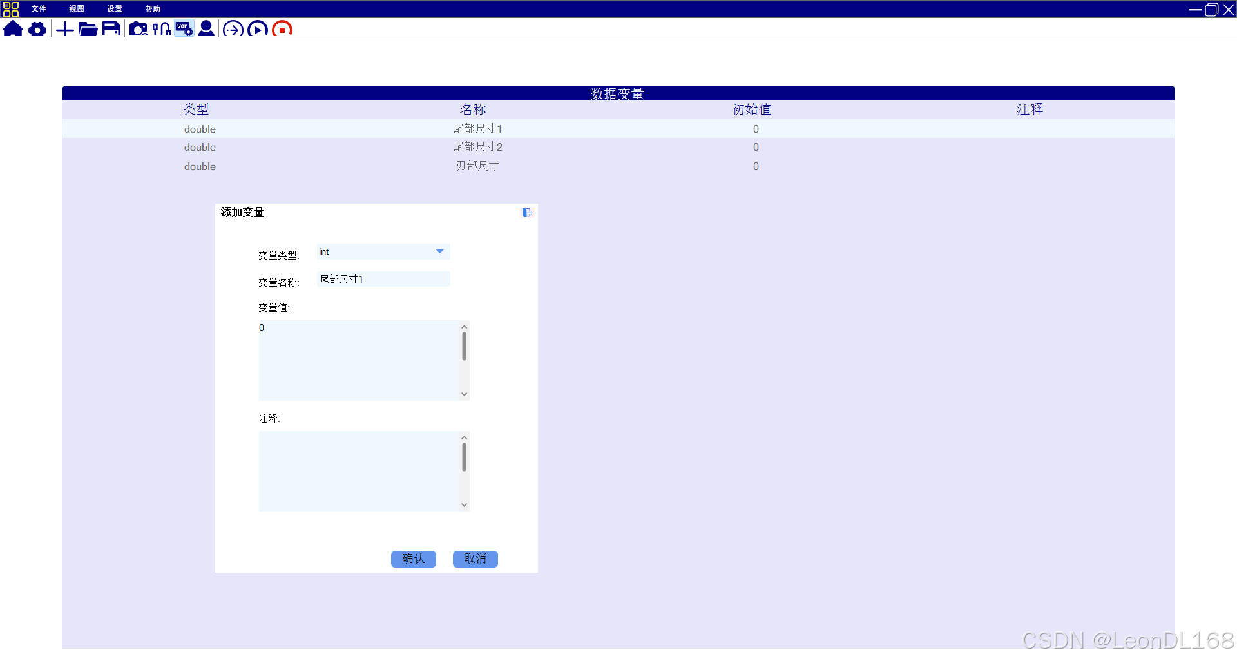Click initial value 0 of 尾部尺寸1 row
This screenshot has width=1237, height=661.
(x=756, y=129)
